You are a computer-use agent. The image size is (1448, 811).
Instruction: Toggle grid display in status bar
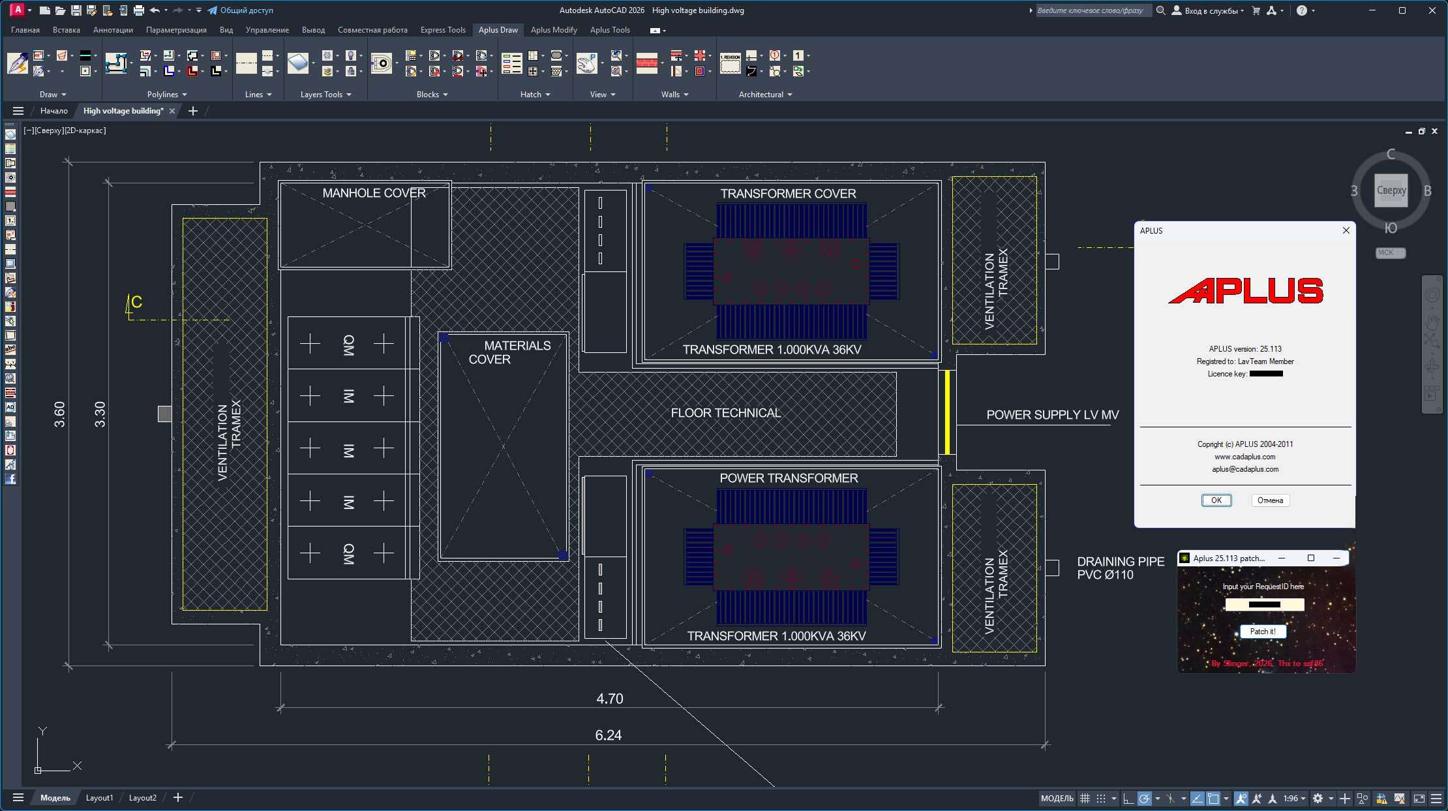coord(1085,798)
